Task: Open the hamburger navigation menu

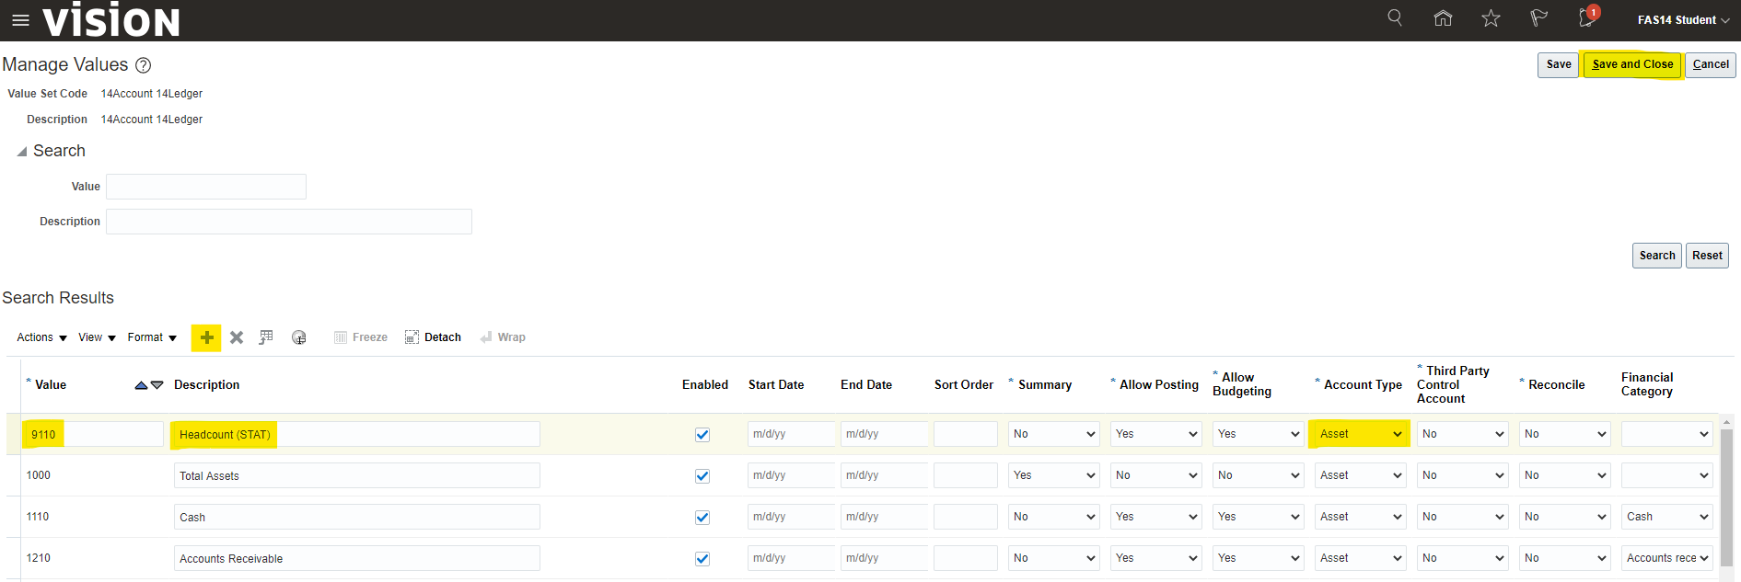Action: [x=20, y=20]
